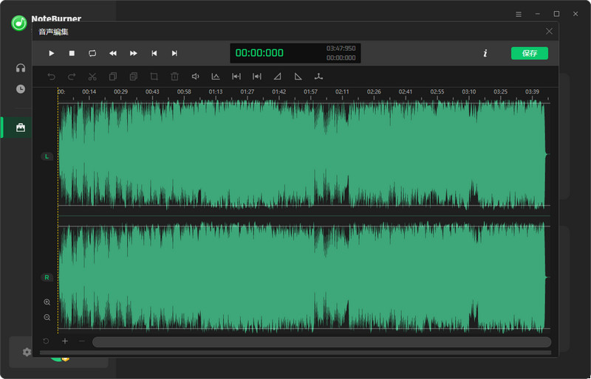Click the normalize graph icon
This screenshot has width=591, height=379.
tap(216, 76)
